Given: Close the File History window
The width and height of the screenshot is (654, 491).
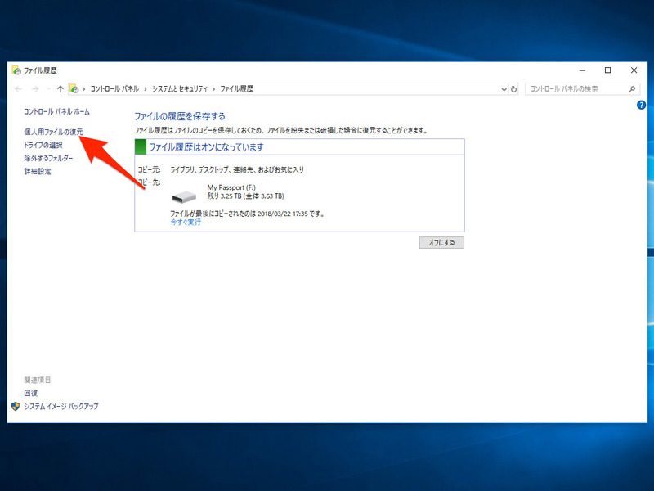Looking at the screenshot, I should [x=634, y=70].
